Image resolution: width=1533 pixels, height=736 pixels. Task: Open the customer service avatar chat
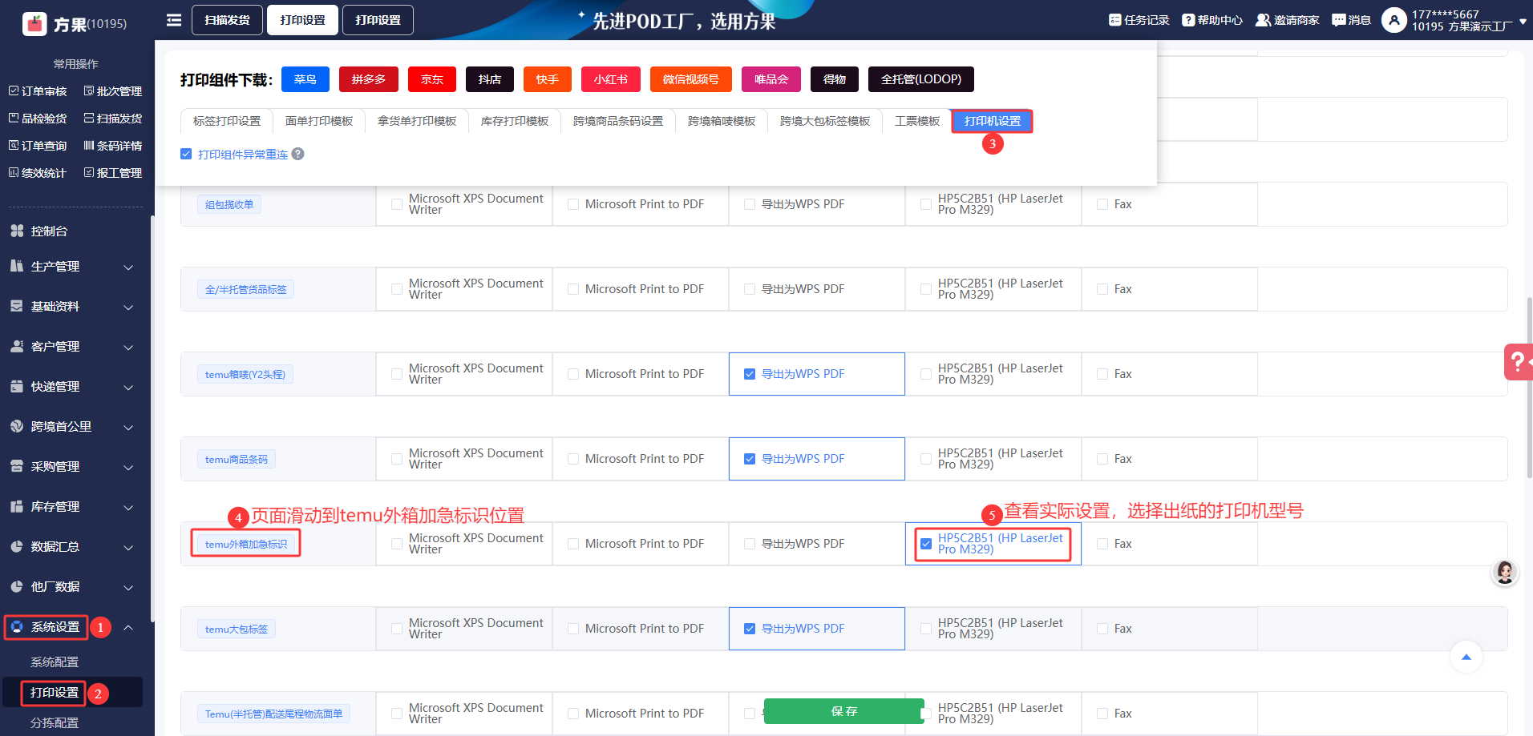[x=1505, y=573]
